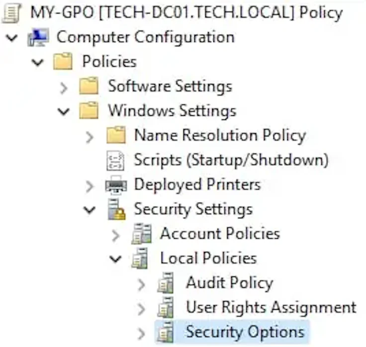The height and width of the screenshot is (347, 366).
Task: Click the Computer Configuration computer icon
Action: click(x=38, y=38)
